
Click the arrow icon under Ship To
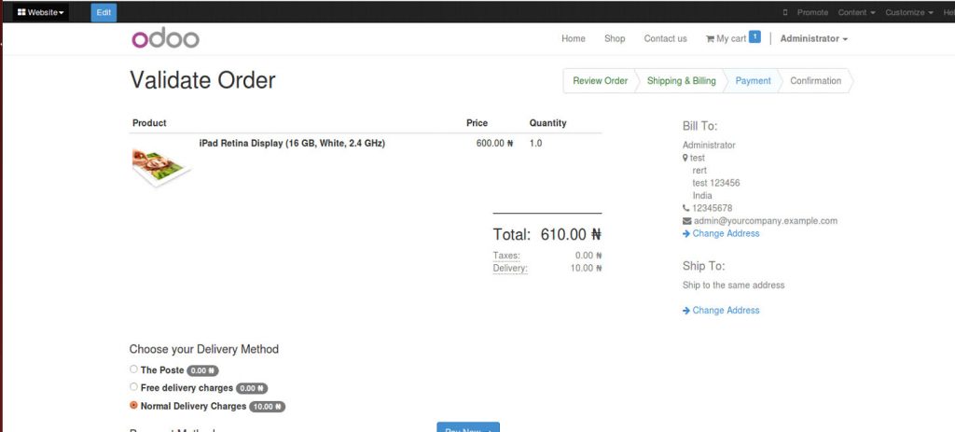point(686,311)
